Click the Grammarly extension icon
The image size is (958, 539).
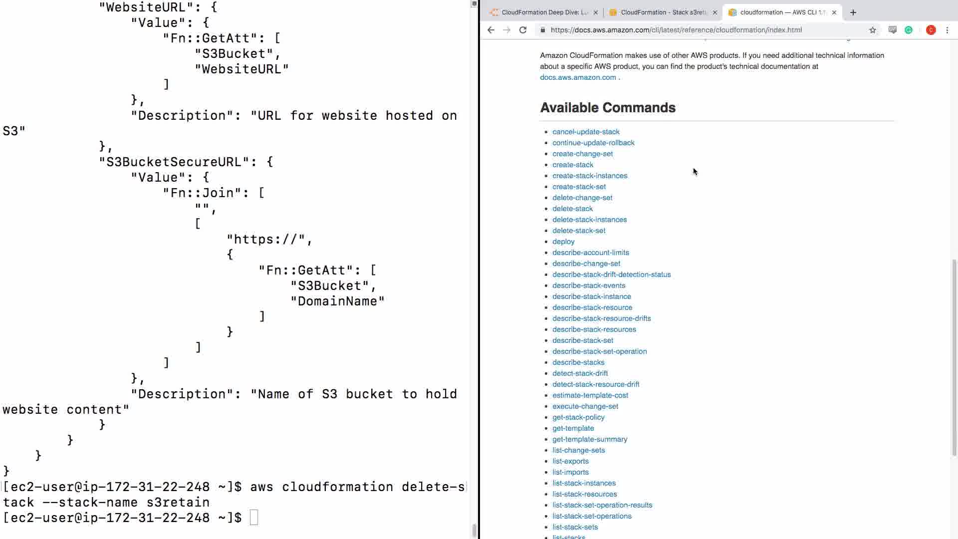click(909, 30)
